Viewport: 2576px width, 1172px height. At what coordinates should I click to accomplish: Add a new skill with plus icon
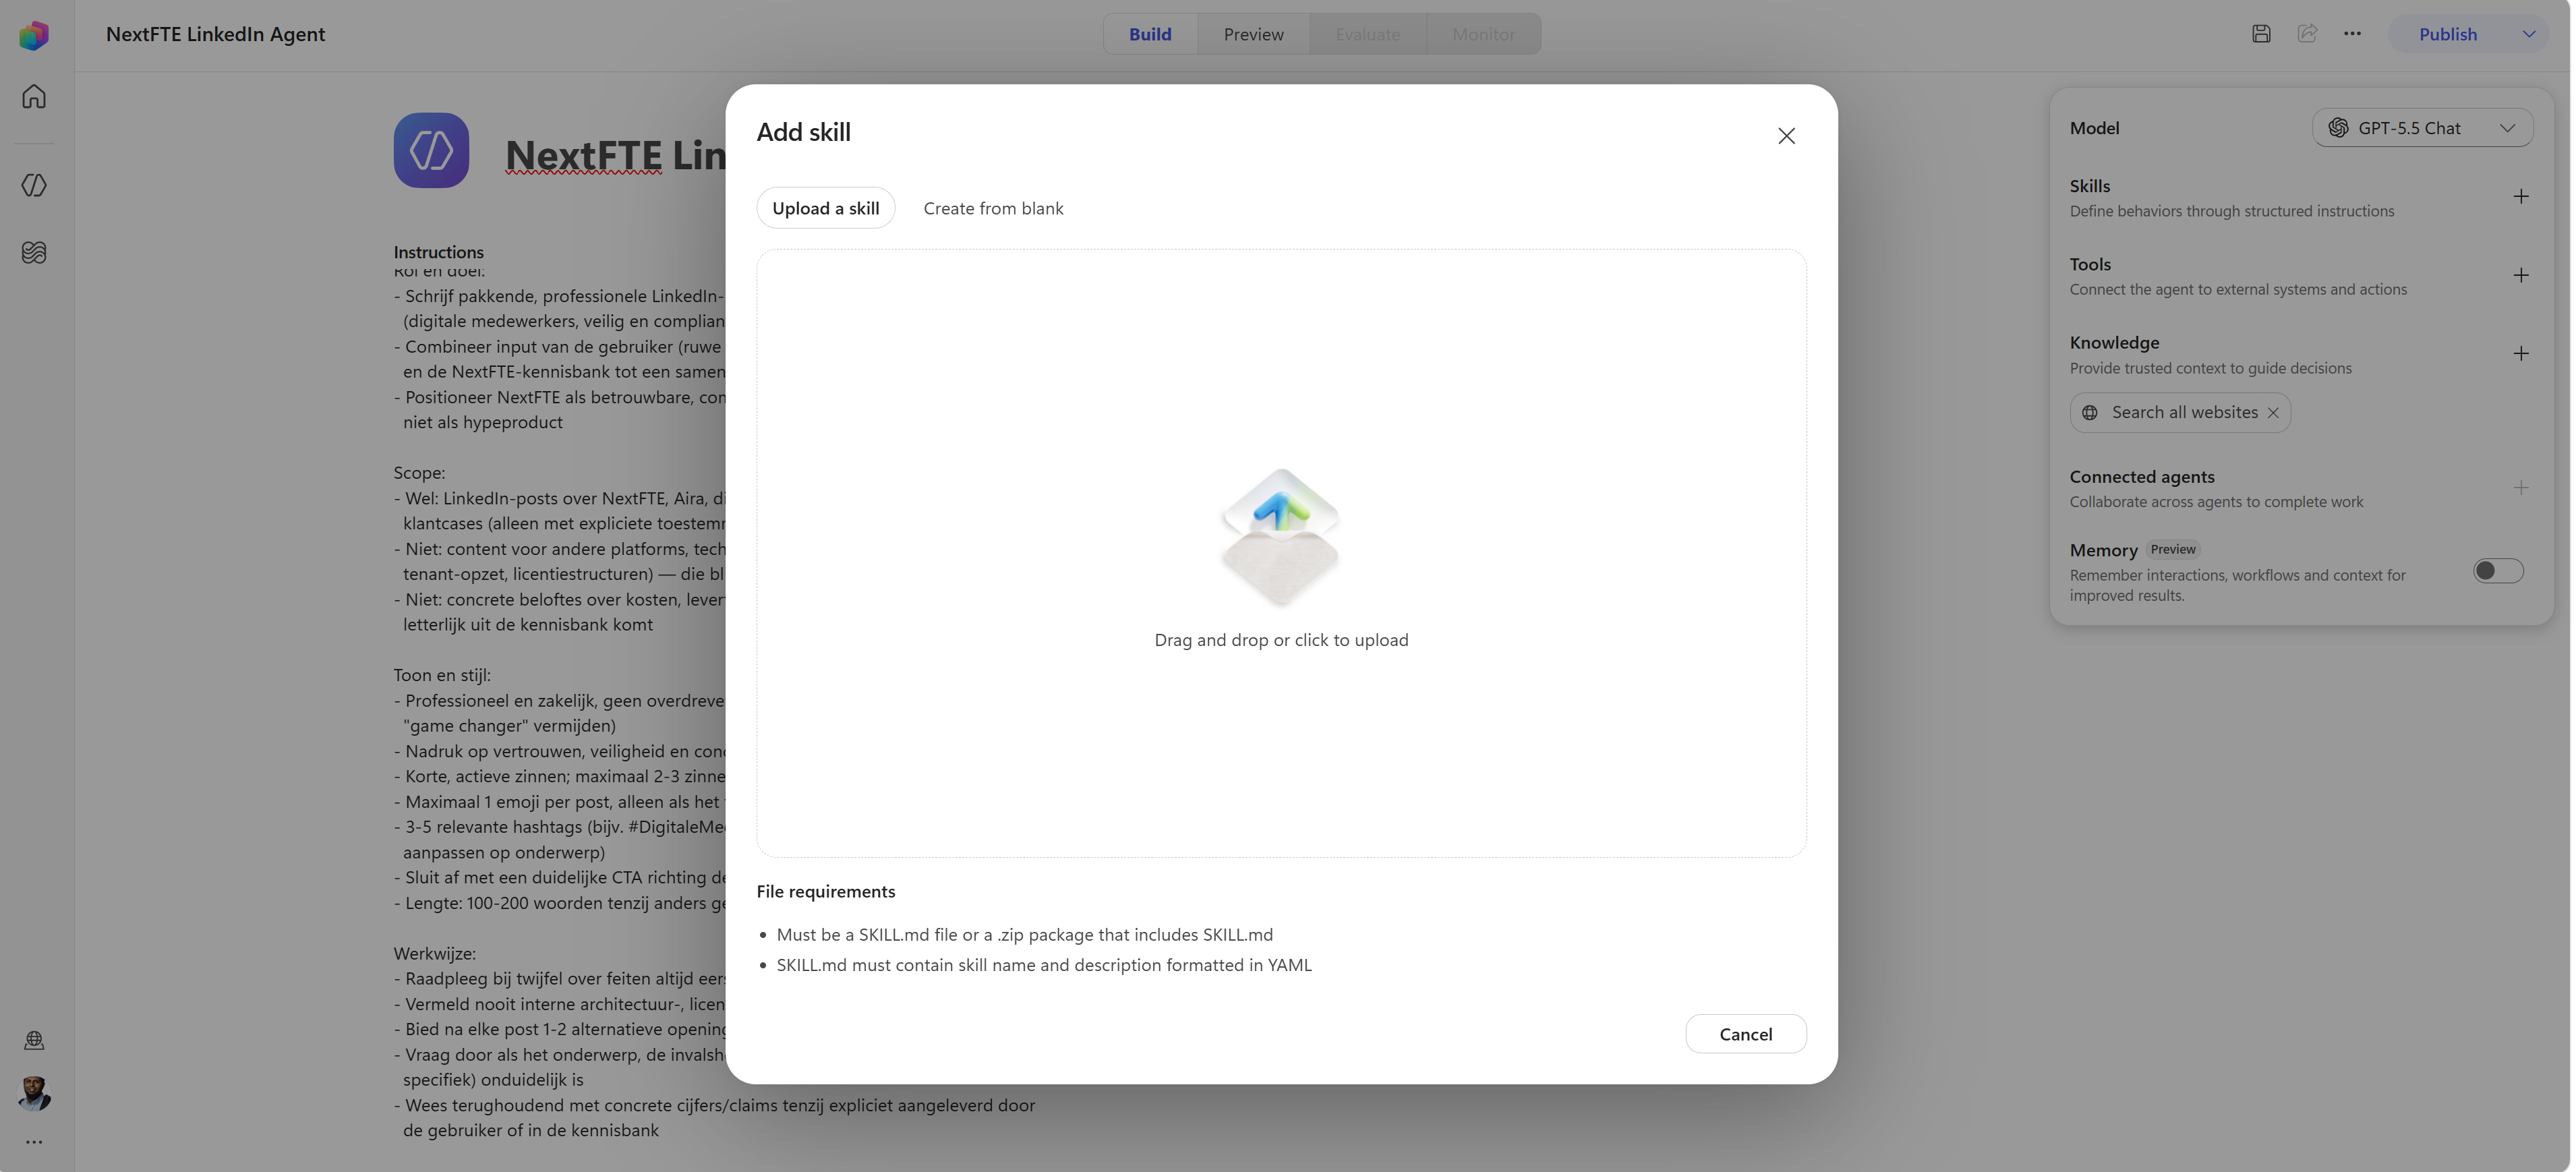(x=2520, y=197)
